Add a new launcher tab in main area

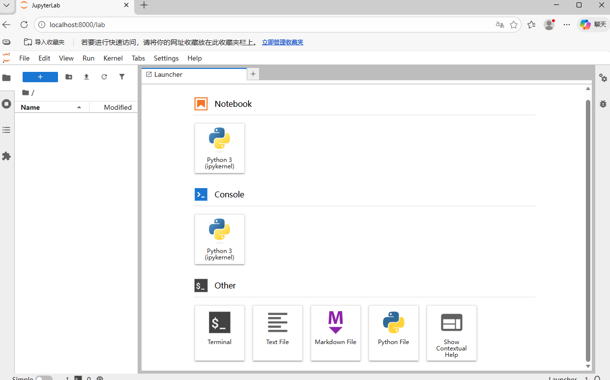(x=253, y=74)
